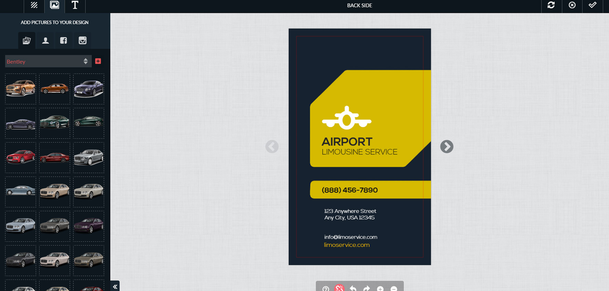Screen dimensions: 609x291
Task: Zoom out of the canvas
Action: tap(394, 289)
